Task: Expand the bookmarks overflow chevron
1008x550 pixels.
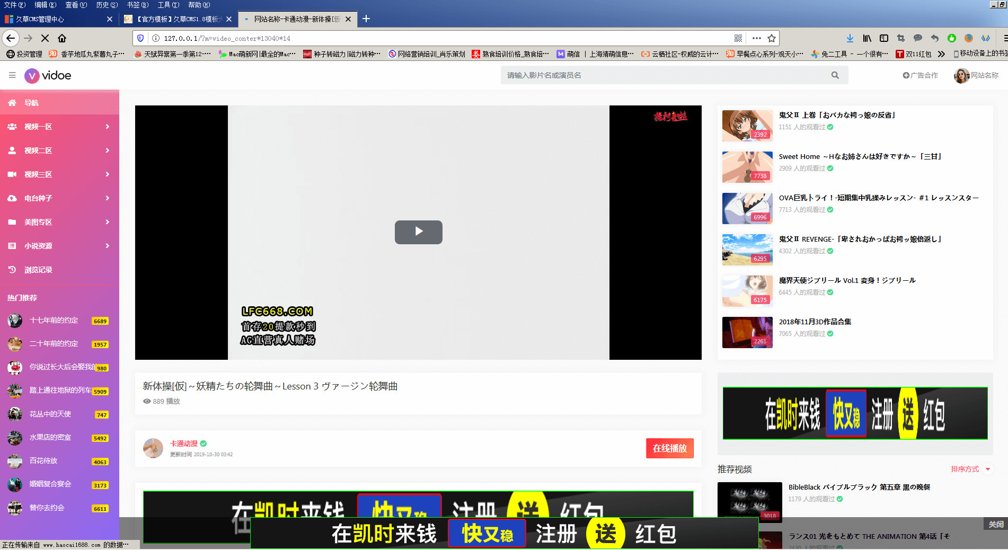Action: point(942,54)
